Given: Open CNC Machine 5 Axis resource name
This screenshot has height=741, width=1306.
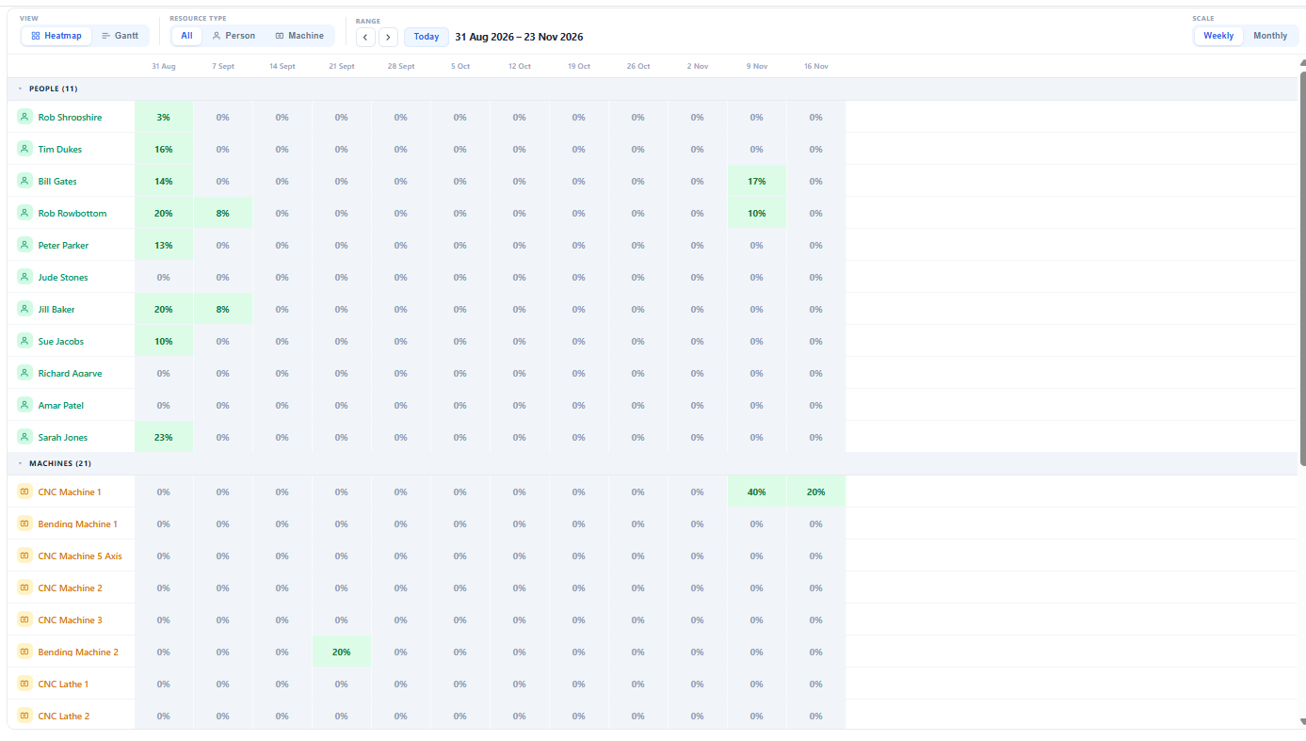Looking at the screenshot, I should coord(80,556).
